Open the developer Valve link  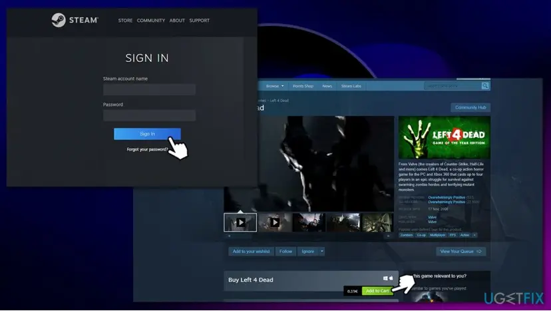point(432,217)
